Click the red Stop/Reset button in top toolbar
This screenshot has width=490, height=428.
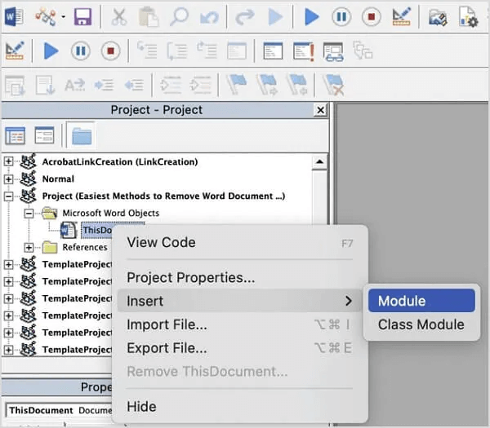pyautogui.click(x=371, y=17)
